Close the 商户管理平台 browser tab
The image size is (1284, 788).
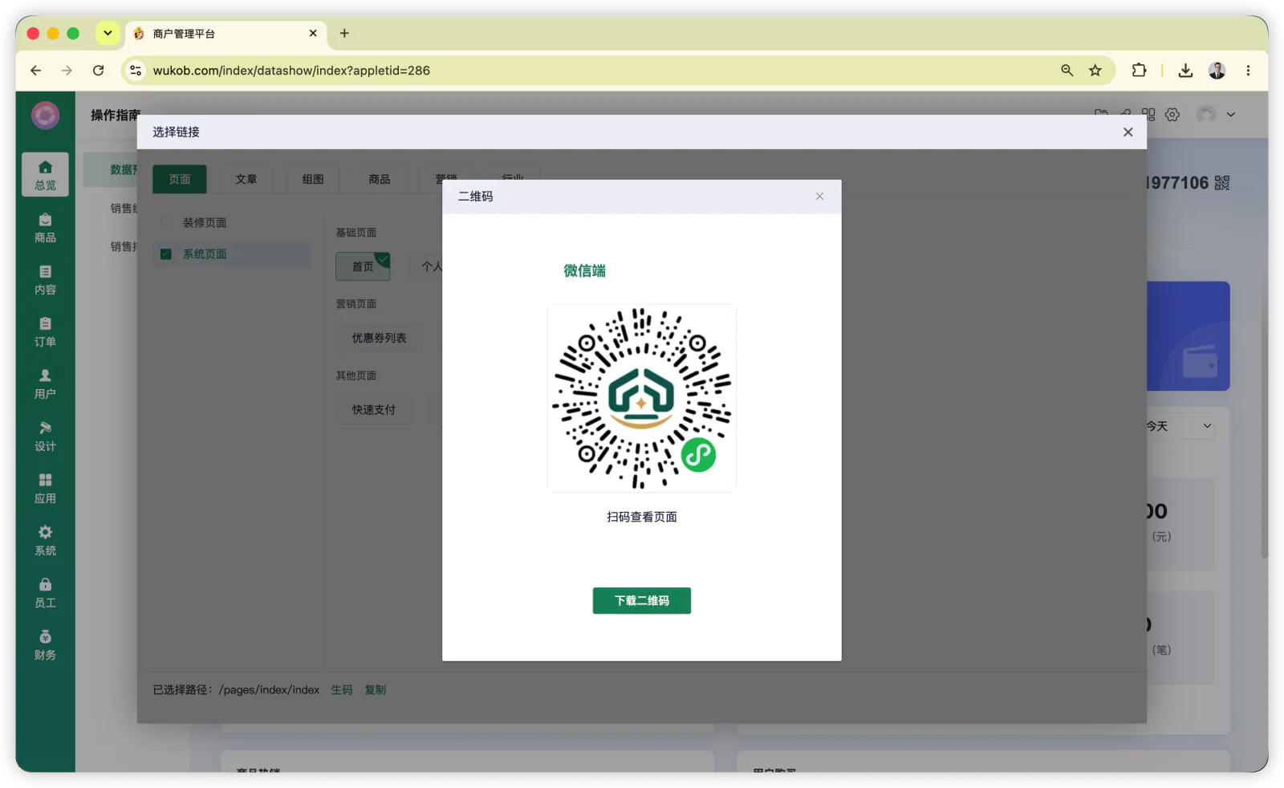pyautogui.click(x=313, y=33)
